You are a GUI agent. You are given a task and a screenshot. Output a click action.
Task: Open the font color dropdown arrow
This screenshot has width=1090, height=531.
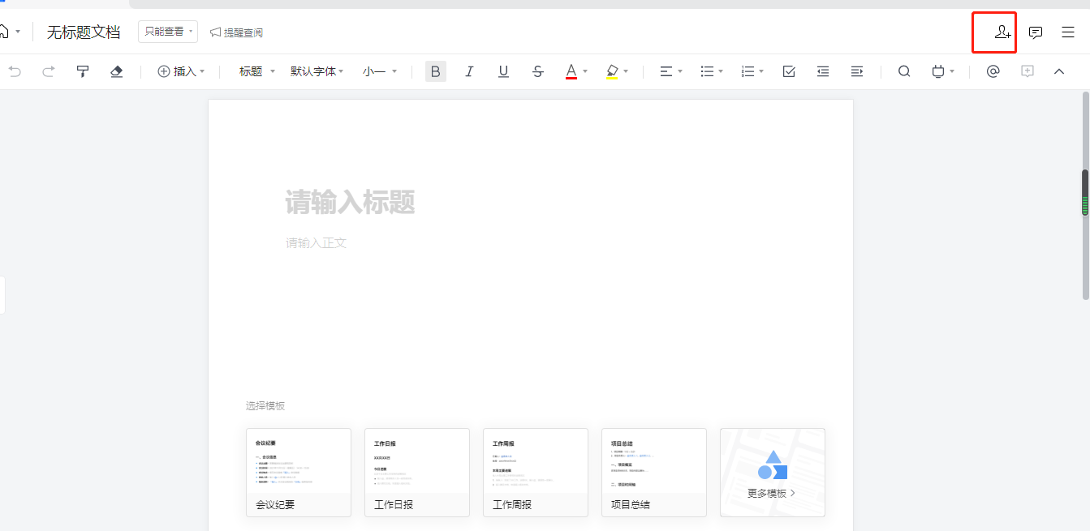click(585, 71)
